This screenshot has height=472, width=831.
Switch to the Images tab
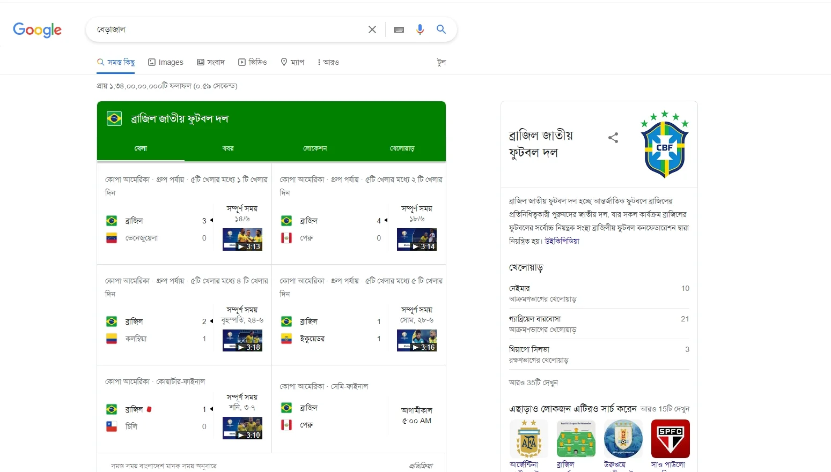(166, 62)
